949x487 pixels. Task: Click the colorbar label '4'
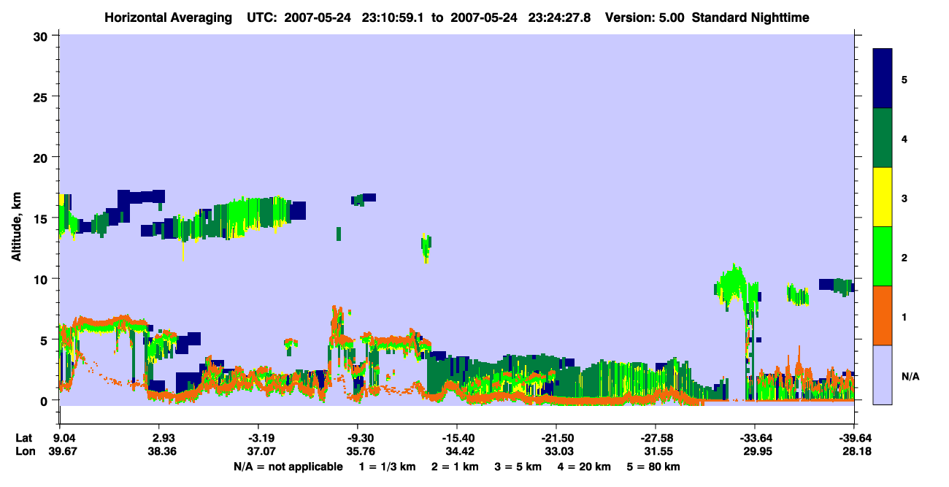(904, 138)
